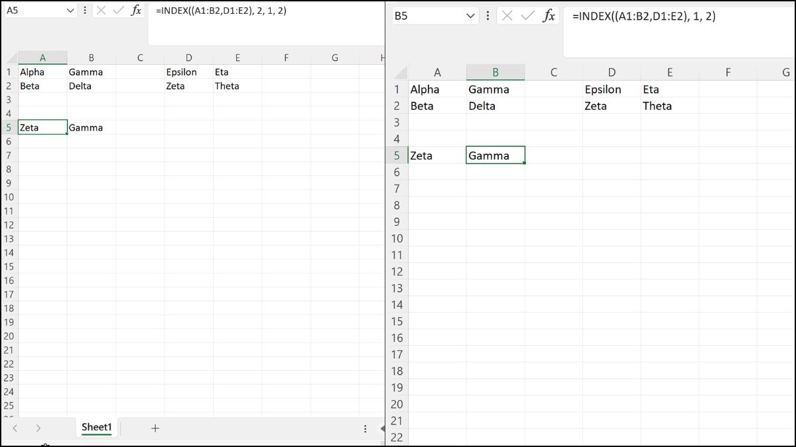Click the three-dot overflow next to sheet tabs
This screenshot has width=796, height=447.
coord(365,429)
